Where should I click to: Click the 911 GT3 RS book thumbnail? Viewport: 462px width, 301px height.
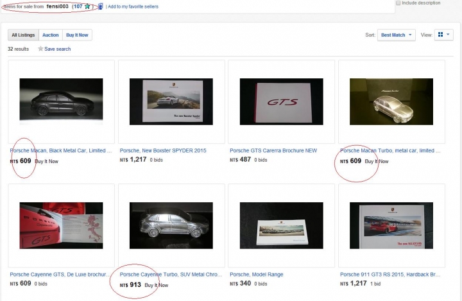[391, 225]
